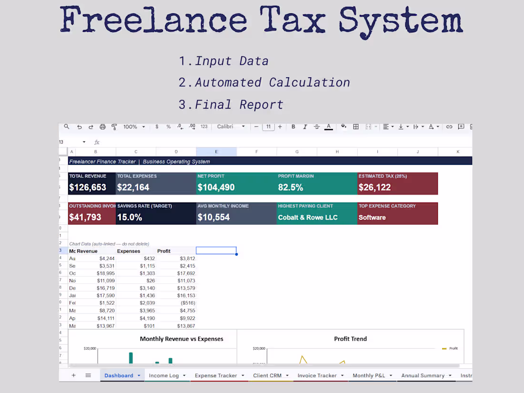Decrease decimal places
The width and height of the screenshot is (524, 393).
[x=180, y=127]
